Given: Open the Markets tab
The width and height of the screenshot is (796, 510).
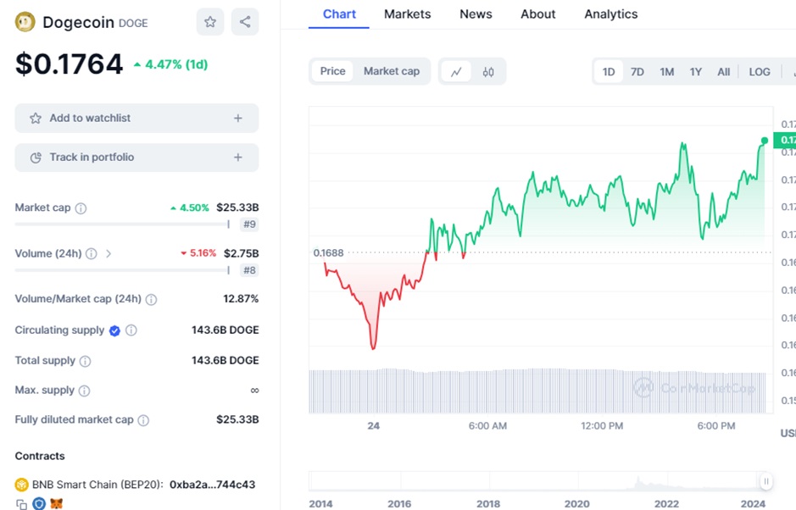Looking at the screenshot, I should [x=407, y=14].
